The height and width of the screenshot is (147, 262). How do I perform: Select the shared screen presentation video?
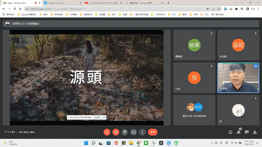86,77
